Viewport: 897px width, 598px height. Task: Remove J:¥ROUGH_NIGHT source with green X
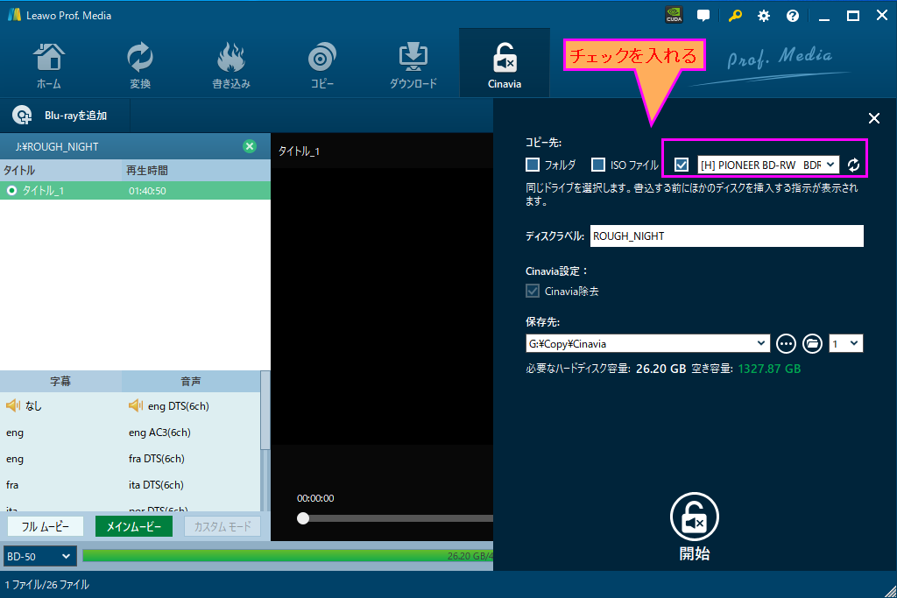pos(250,146)
